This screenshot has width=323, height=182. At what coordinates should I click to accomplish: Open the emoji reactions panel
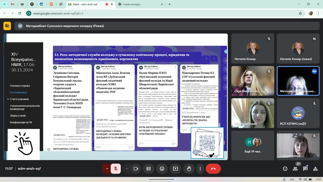click(x=162, y=169)
